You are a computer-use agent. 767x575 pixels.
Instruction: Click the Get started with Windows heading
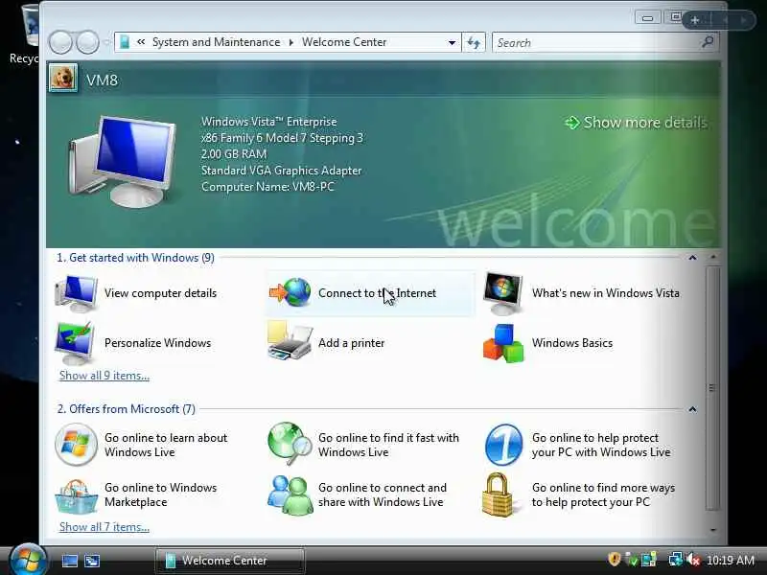[135, 258]
